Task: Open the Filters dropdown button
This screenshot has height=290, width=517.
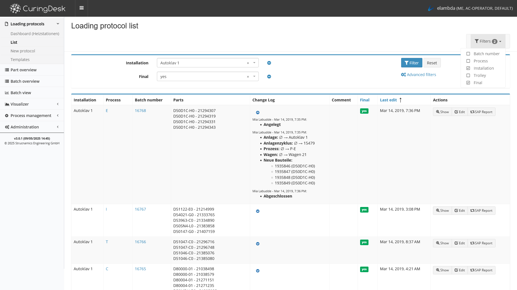Action: tap(488, 41)
